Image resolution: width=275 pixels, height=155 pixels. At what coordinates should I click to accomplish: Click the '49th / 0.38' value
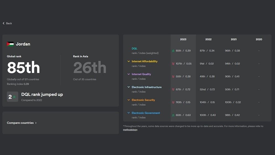(207, 76)
